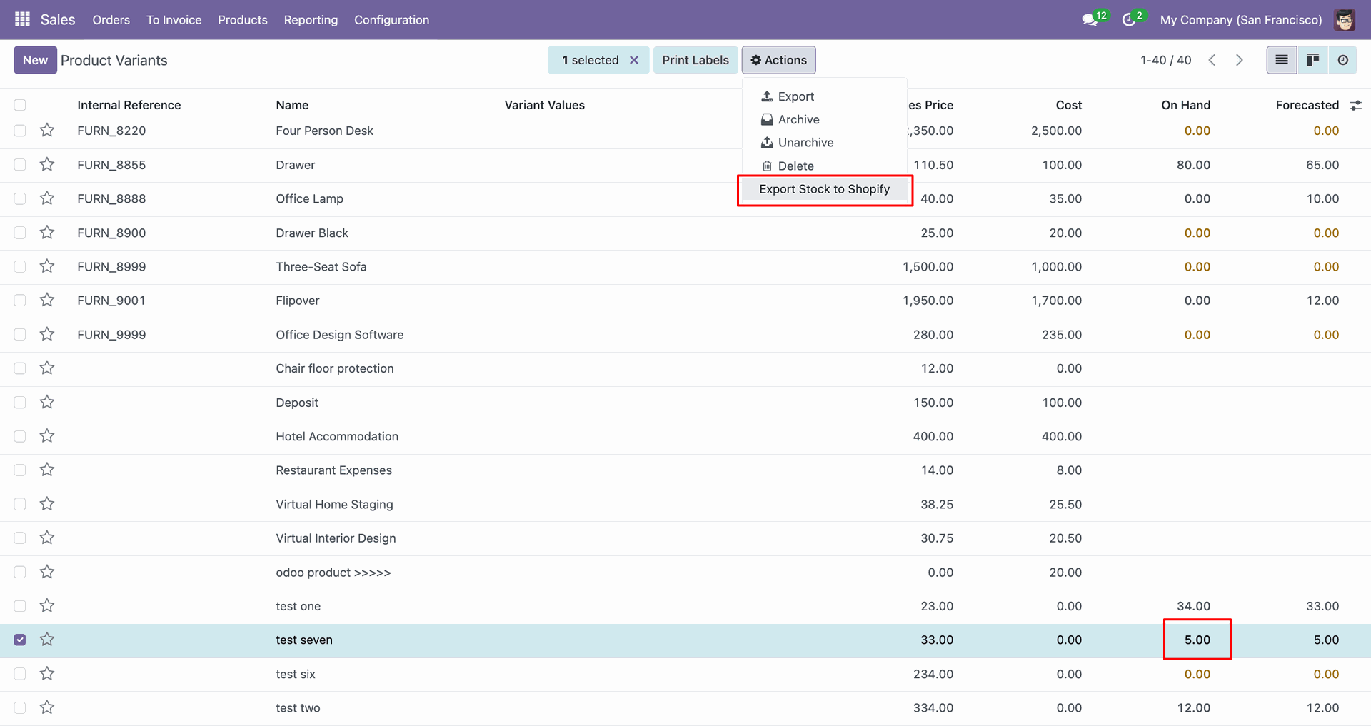Sort by Internal Reference column header
Viewport: 1371px width, 726px height.
click(x=129, y=105)
